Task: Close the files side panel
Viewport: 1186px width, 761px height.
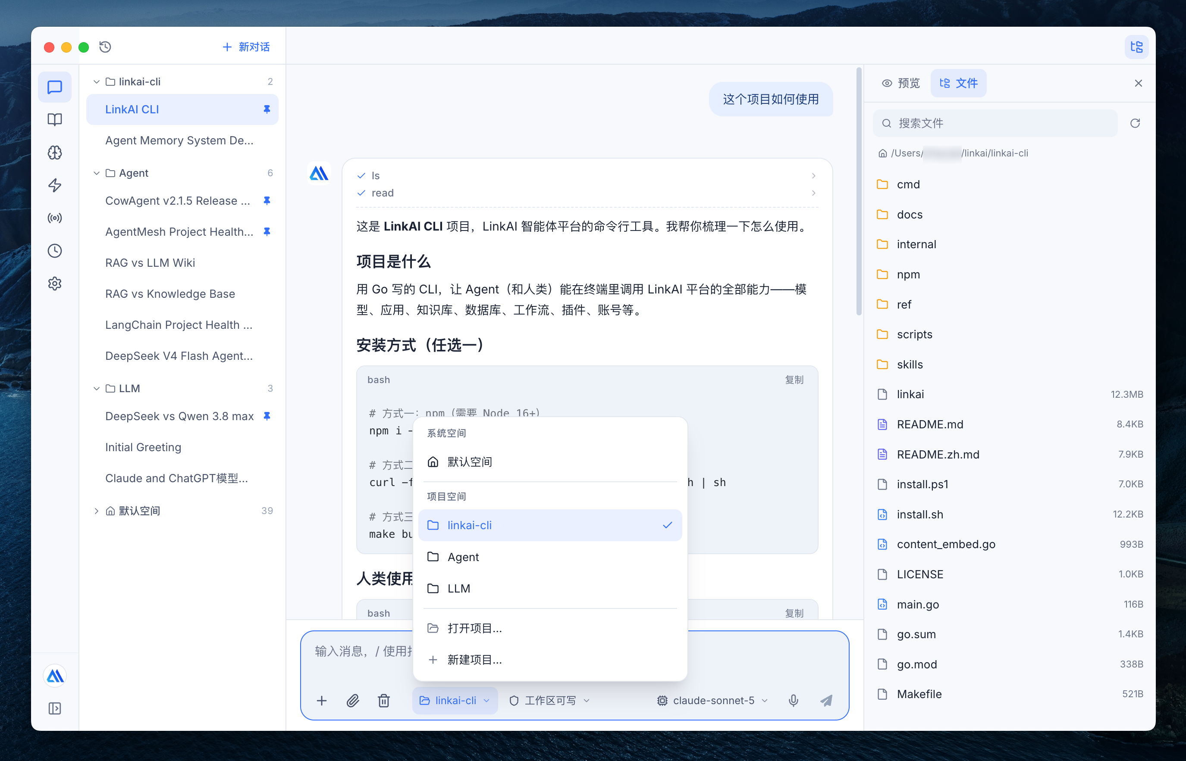Action: click(x=1139, y=83)
